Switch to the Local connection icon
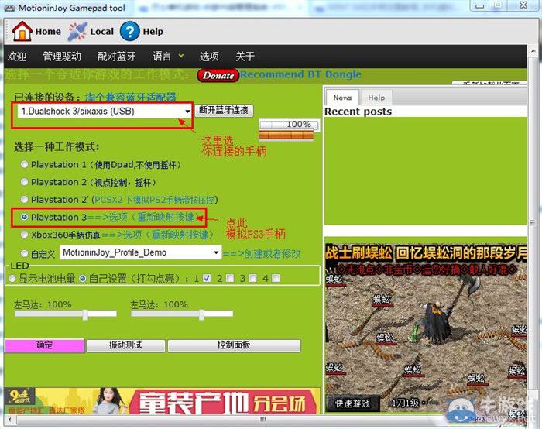Viewport: 542px width, 429px height. 77,32
